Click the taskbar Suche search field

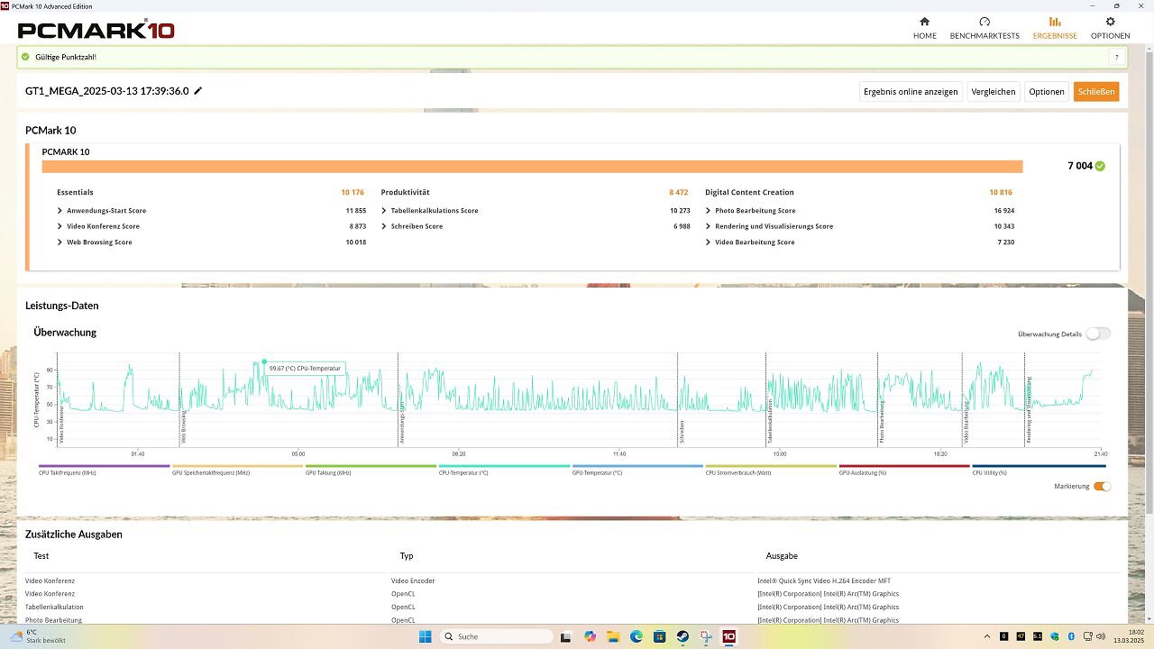[496, 636]
